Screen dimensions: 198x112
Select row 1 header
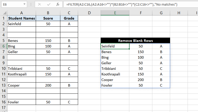coord(4,18)
